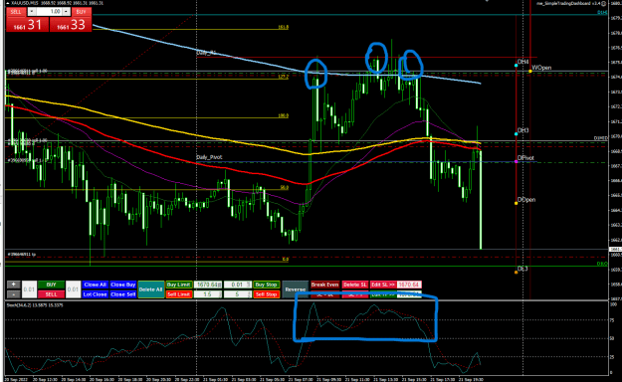Click the plus lot-size button on dashboard
Image resolution: width=622 pixels, height=382 pixels.
(13, 285)
